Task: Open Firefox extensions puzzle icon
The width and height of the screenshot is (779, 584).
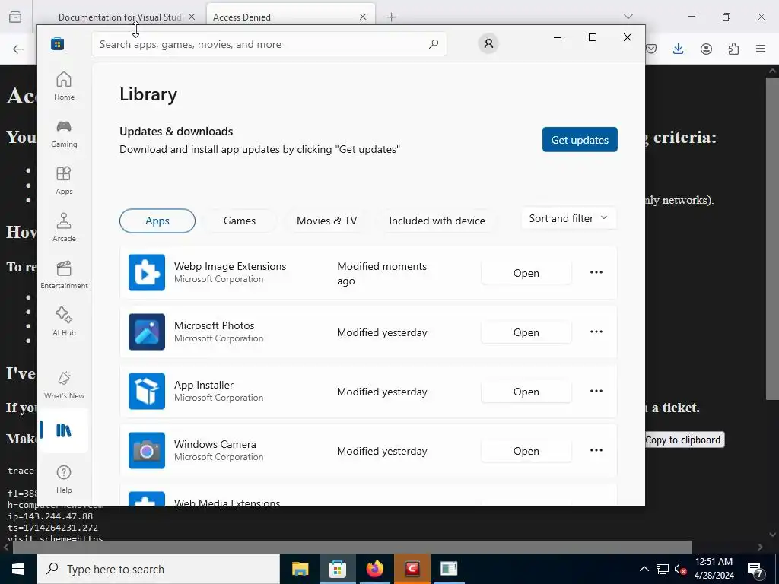Action: (733, 49)
